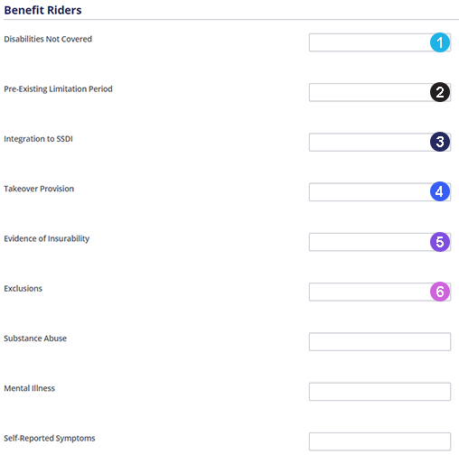This screenshot has height=464, width=459.
Task: Click the numbered marker 1 badge
Action: (x=440, y=42)
